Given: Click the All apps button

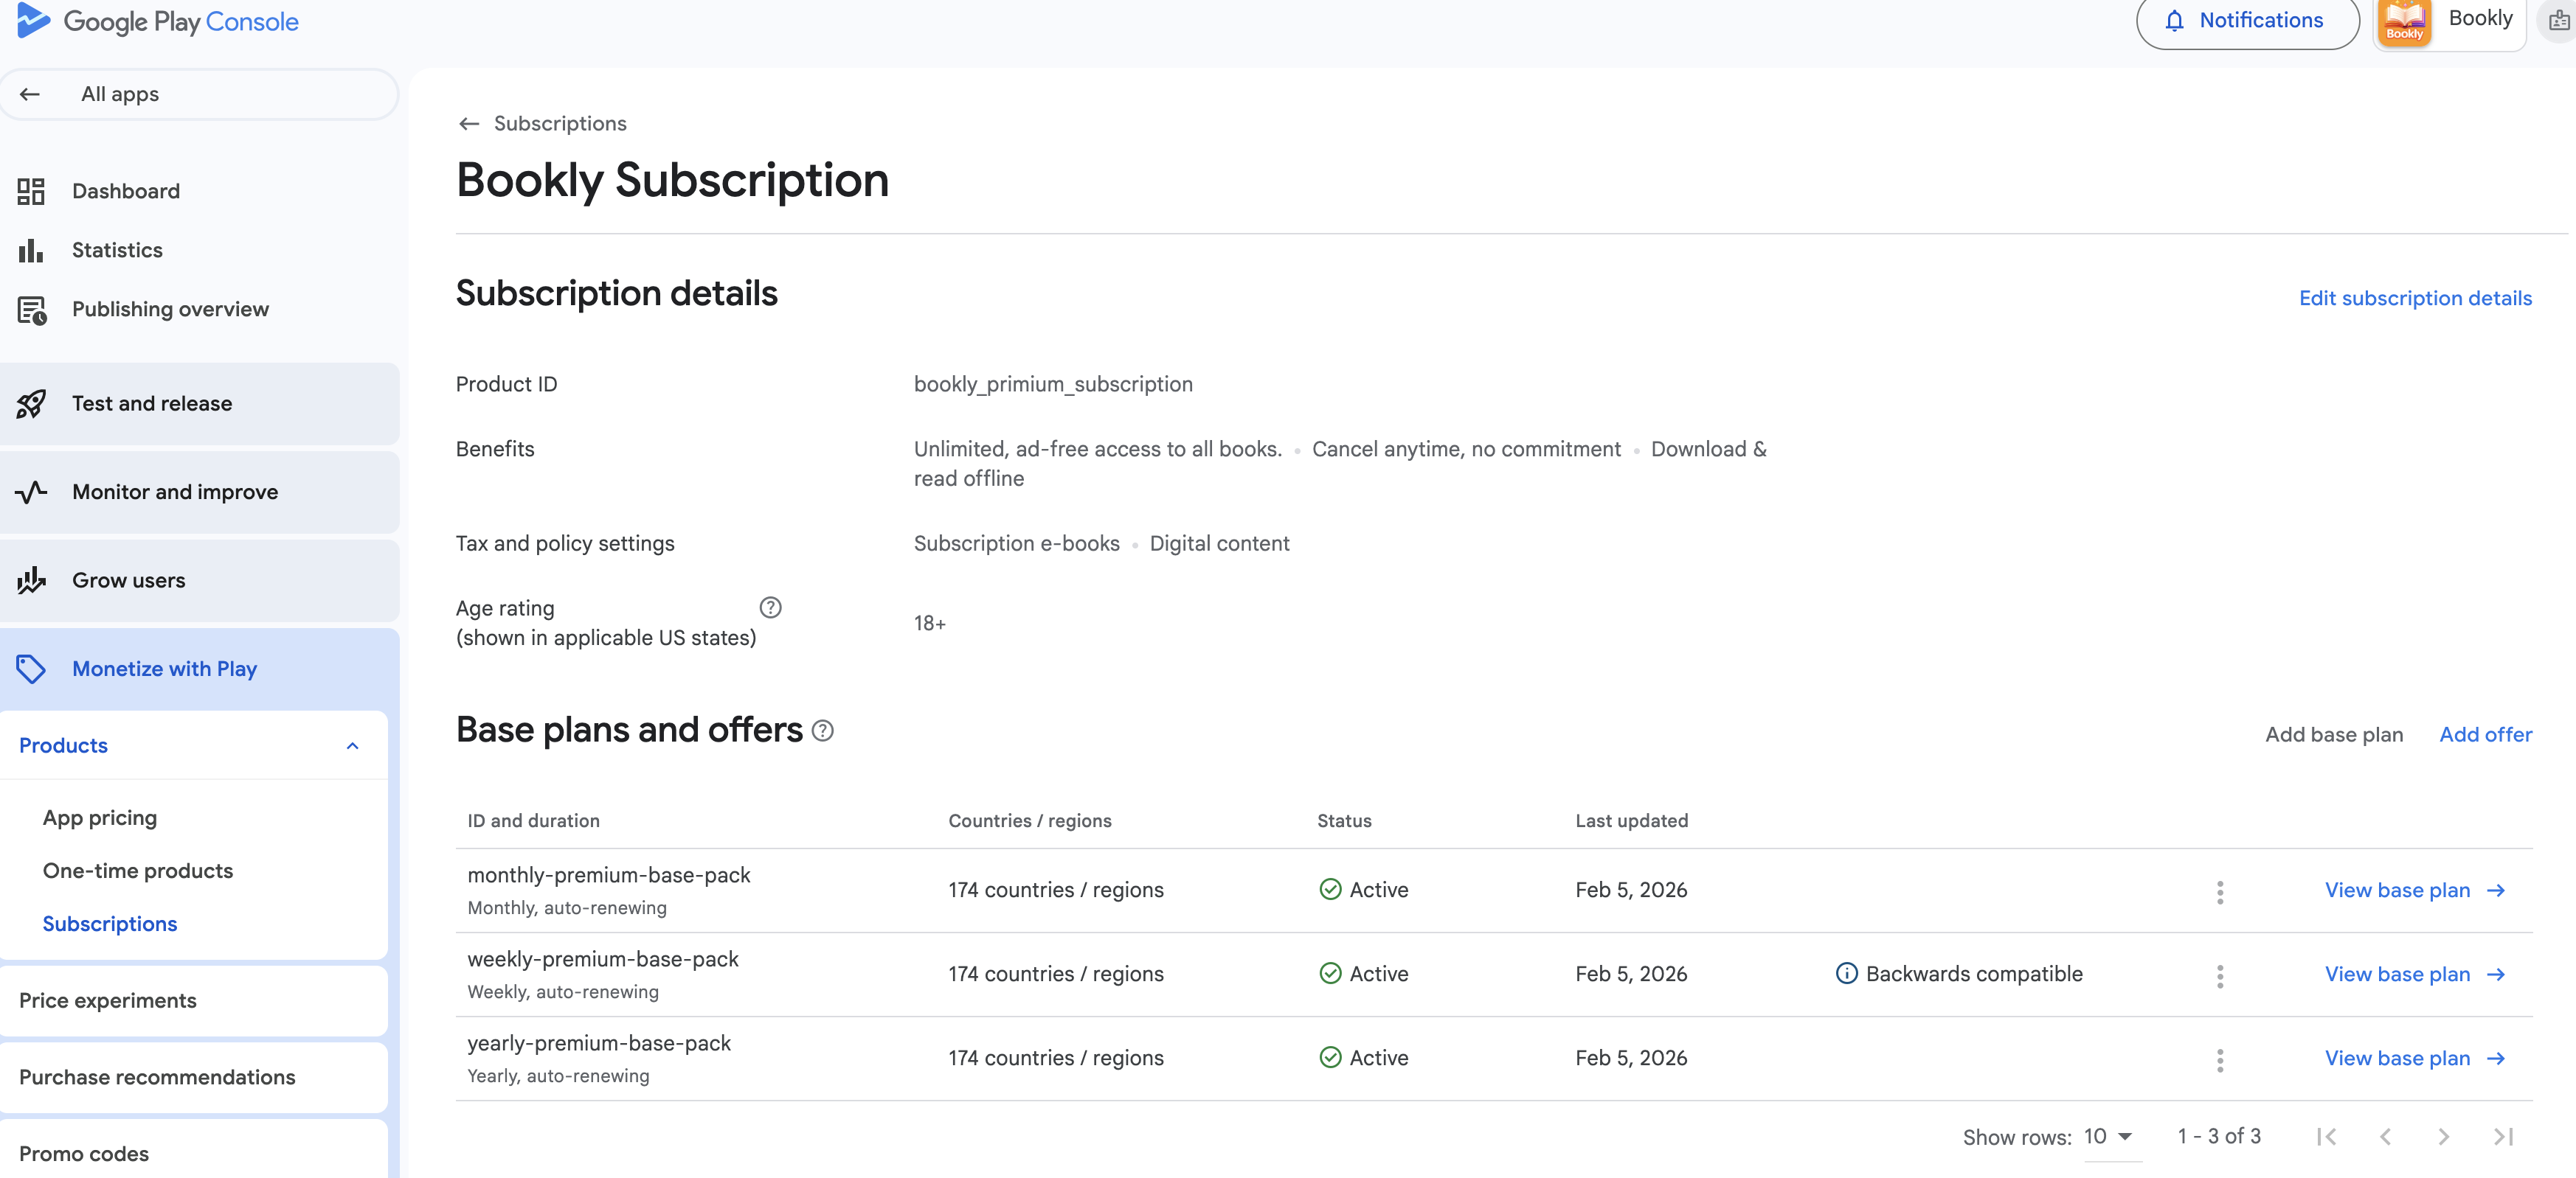Looking at the screenshot, I should (199, 94).
